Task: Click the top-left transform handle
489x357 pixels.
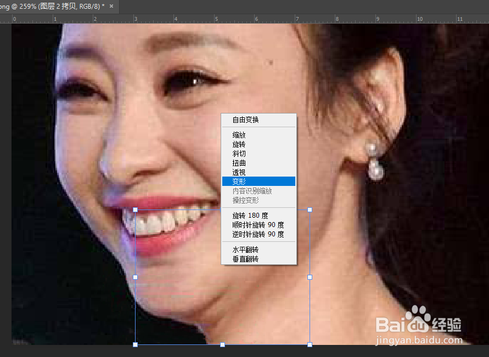Action: click(x=136, y=209)
